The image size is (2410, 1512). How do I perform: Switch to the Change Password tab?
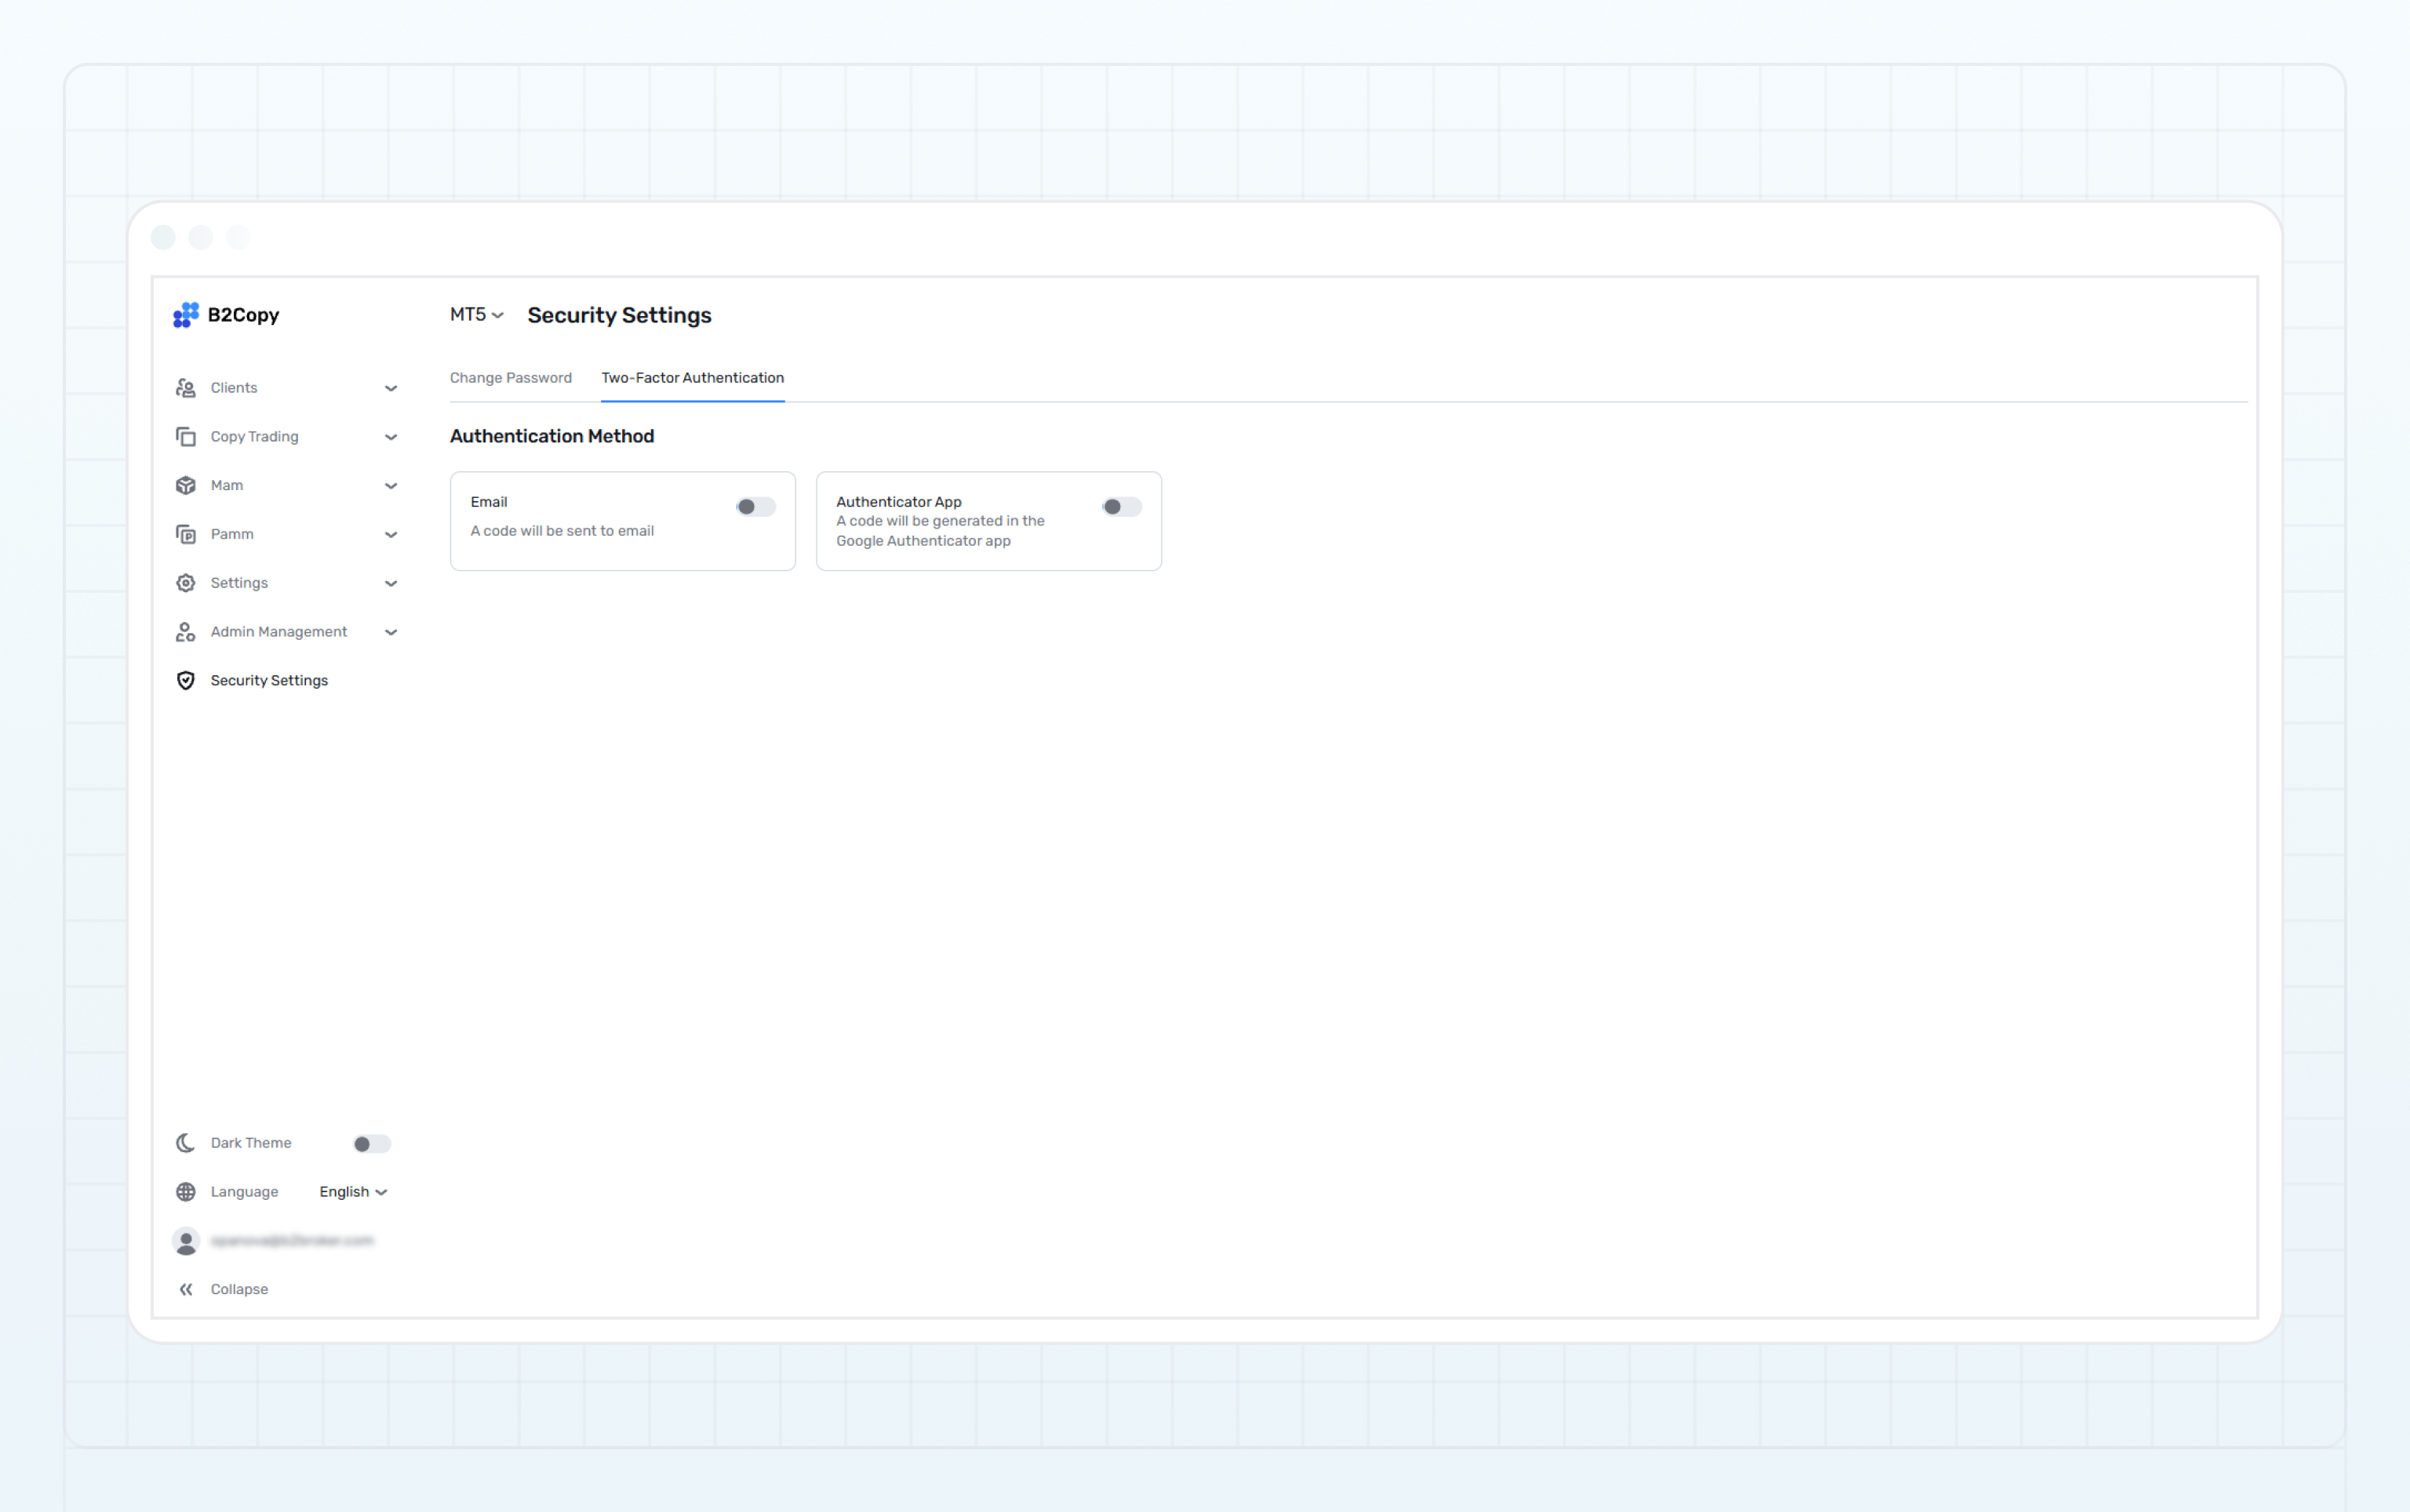pos(510,377)
